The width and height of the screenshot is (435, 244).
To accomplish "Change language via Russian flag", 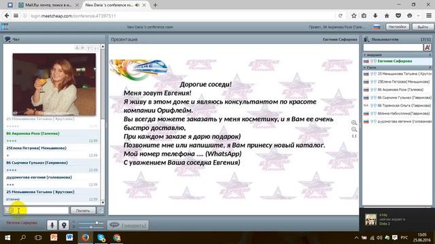I will pyautogui.click(x=377, y=27).
